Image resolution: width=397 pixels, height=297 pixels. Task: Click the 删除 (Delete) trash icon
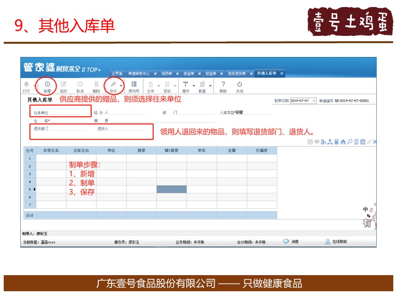tap(96, 84)
